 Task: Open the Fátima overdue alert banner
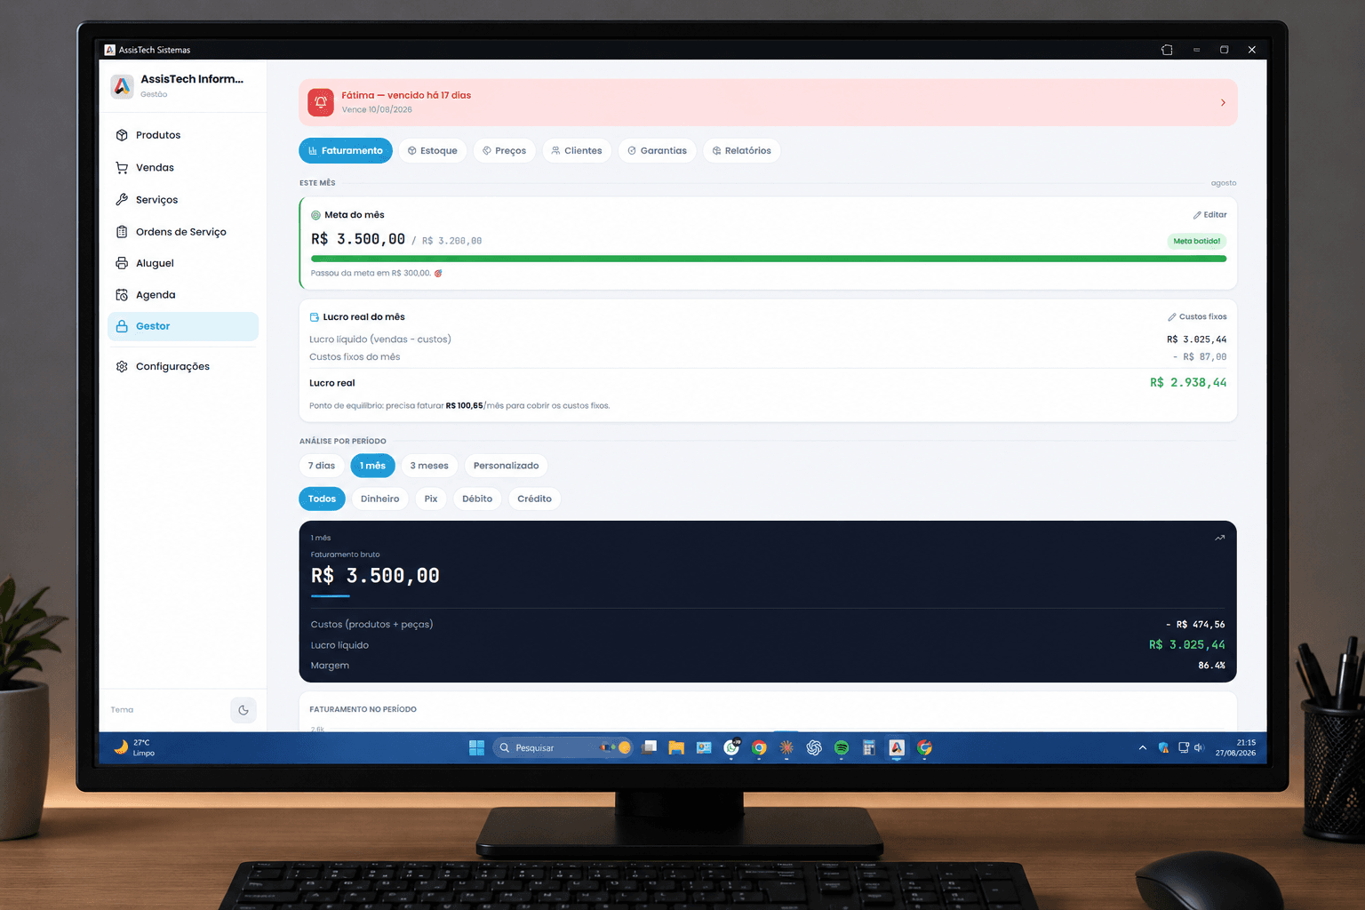point(768,102)
